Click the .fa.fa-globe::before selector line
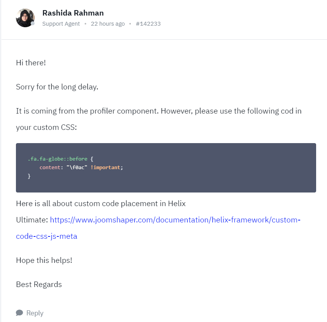327x322 pixels. (x=61, y=159)
